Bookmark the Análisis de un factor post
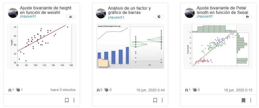This screenshot has height=108, width=259. click(155, 100)
